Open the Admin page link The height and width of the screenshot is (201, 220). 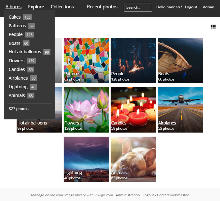click(x=209, y=7)
